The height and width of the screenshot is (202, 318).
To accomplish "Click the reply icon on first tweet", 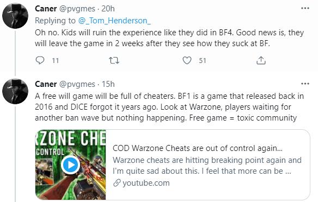I will click(40, 60).
